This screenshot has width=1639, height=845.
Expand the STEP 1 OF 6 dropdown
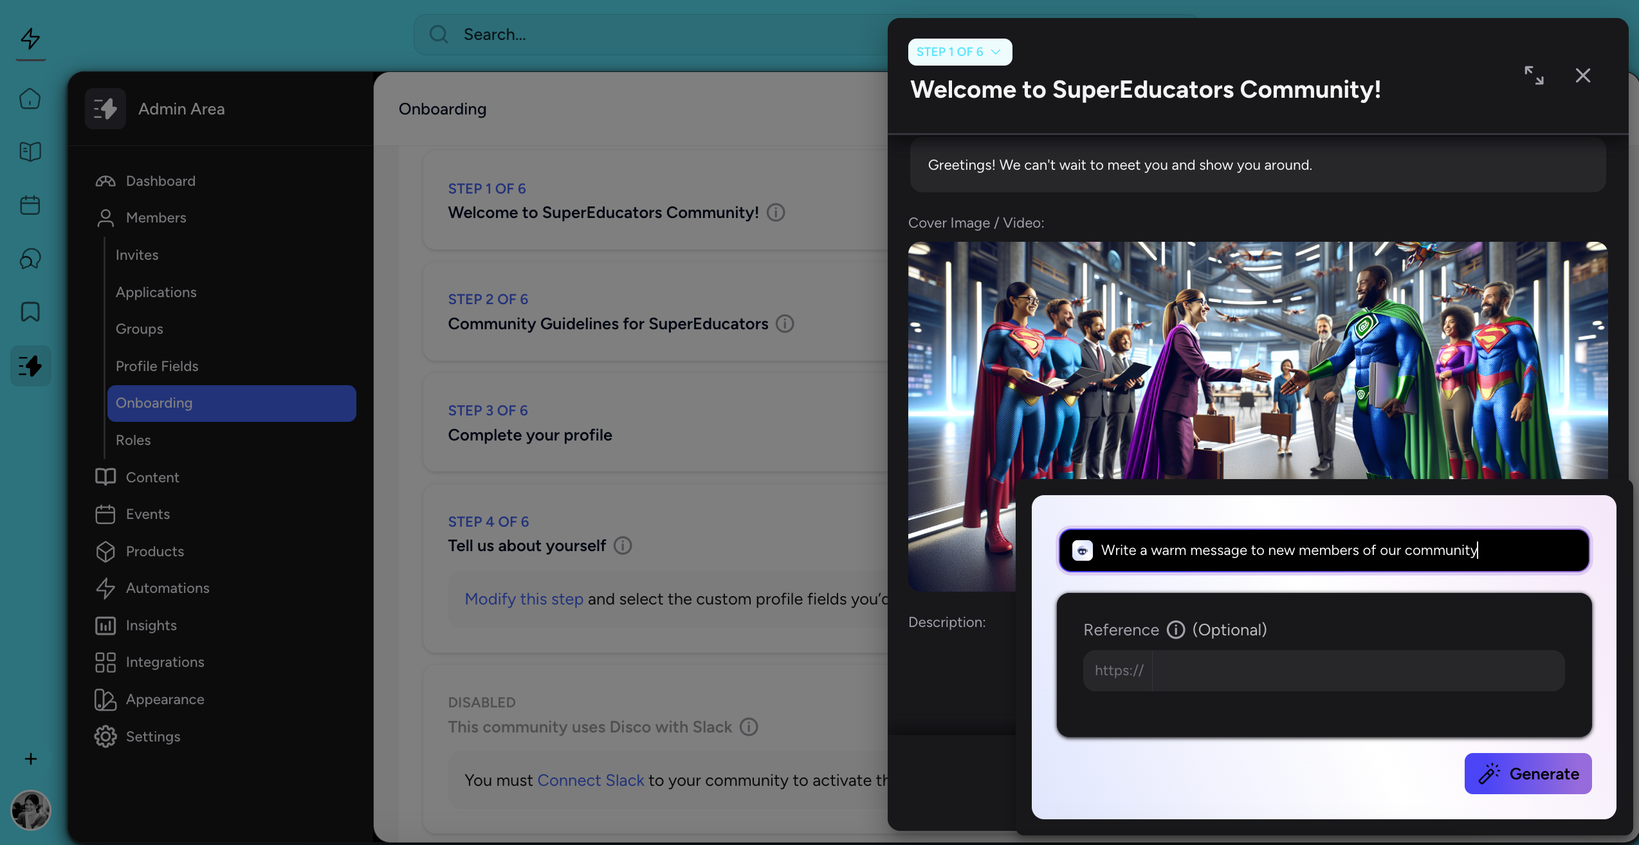click(x=959, y=52)
